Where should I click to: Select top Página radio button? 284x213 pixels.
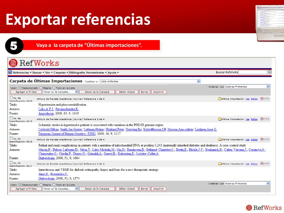point(41,88)
